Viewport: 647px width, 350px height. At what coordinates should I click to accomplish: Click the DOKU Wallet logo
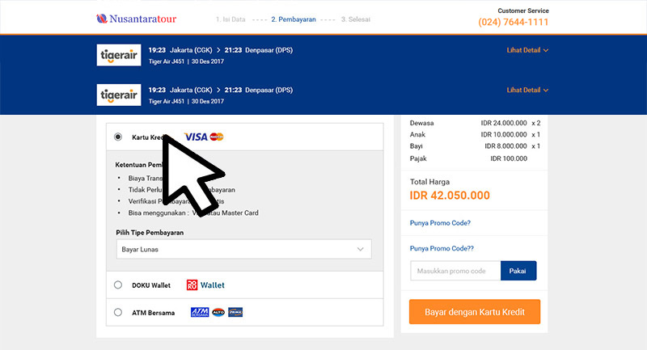click(x=205, y=285)
